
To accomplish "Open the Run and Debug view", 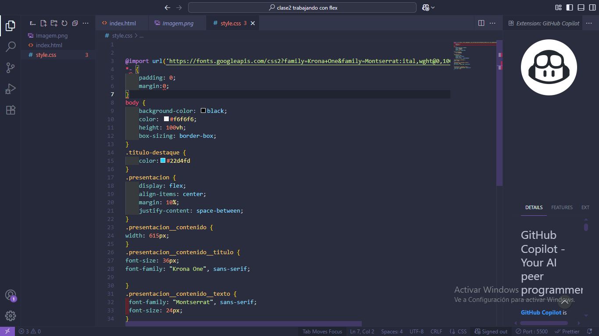I will (11, 89).
